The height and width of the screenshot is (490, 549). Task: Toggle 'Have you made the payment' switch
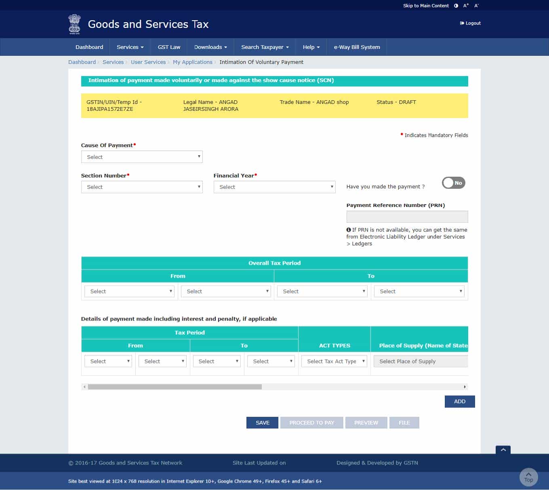[454, 183]
